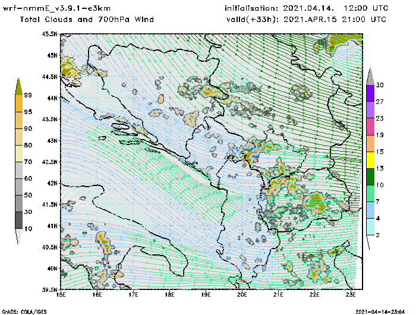Viewport: 416px width, 315px height.
Task: Click the Total Clouds and 700hPa Wind subtitle
Action: 87,20
